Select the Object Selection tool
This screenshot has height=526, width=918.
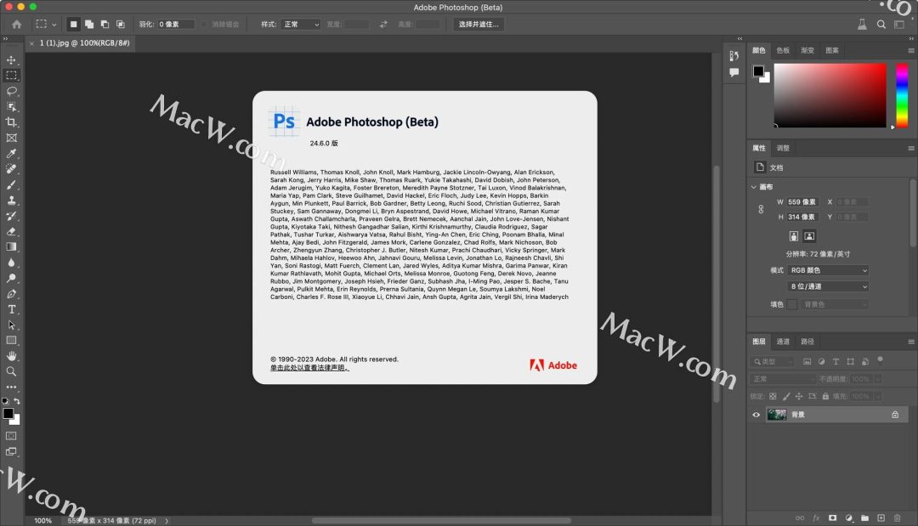pos(11,106)
